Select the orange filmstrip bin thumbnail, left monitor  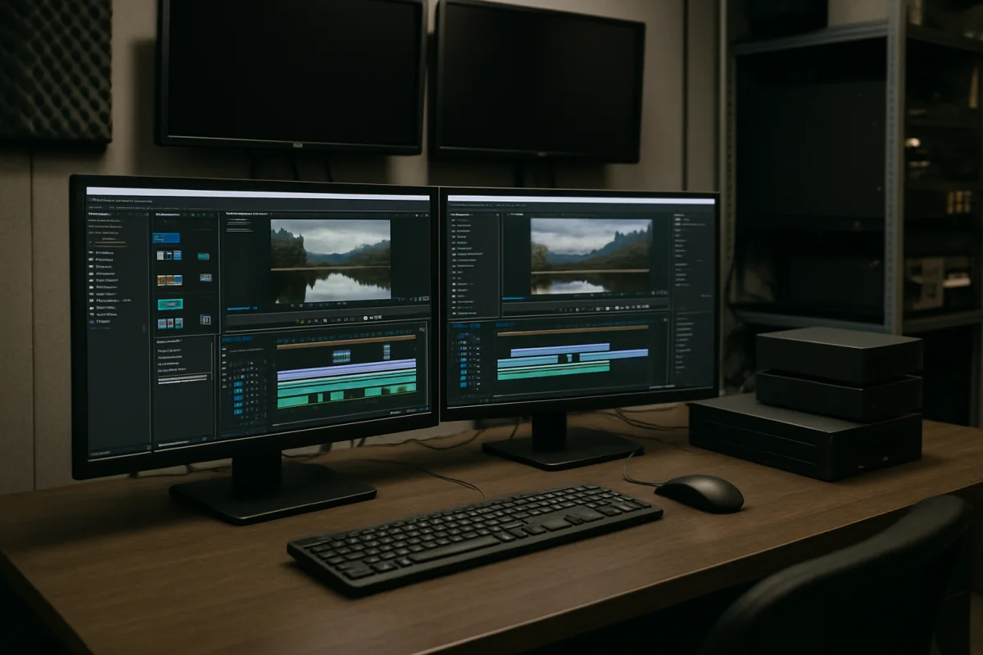[x=170, y=280]
